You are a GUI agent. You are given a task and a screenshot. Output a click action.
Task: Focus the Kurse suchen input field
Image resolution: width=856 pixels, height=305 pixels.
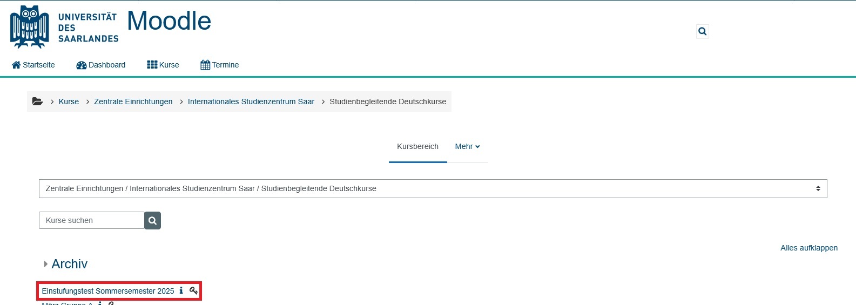91,220
